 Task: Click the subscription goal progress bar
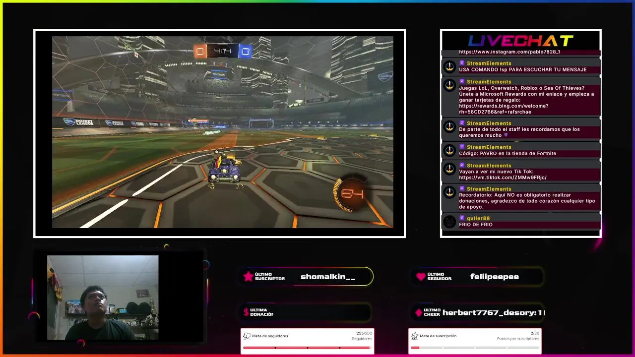(475, 348)
